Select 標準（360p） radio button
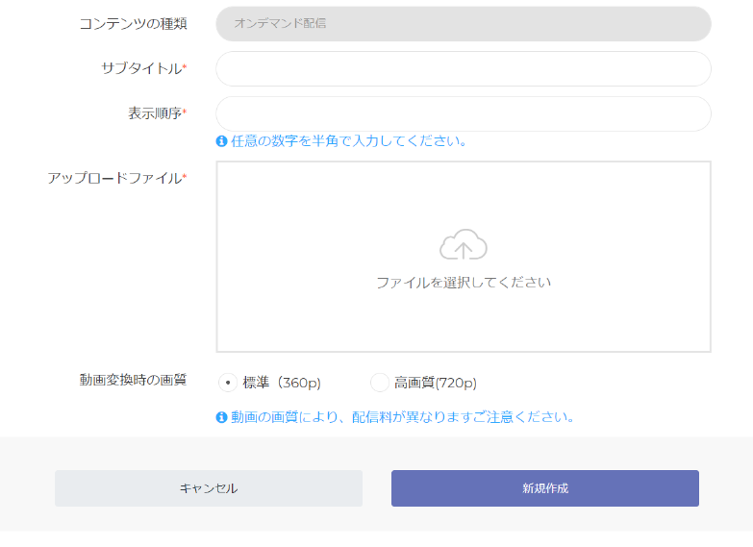753x547 pixels. click(228, 383)
